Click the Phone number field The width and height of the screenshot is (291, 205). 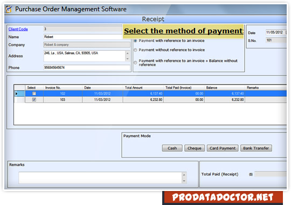[87, 67]
